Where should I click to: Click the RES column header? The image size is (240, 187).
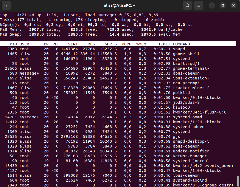tap(91, 44)
